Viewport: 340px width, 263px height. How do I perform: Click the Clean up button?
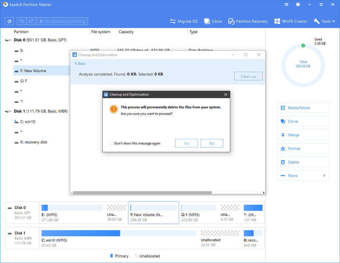click(x=248, y=76)
